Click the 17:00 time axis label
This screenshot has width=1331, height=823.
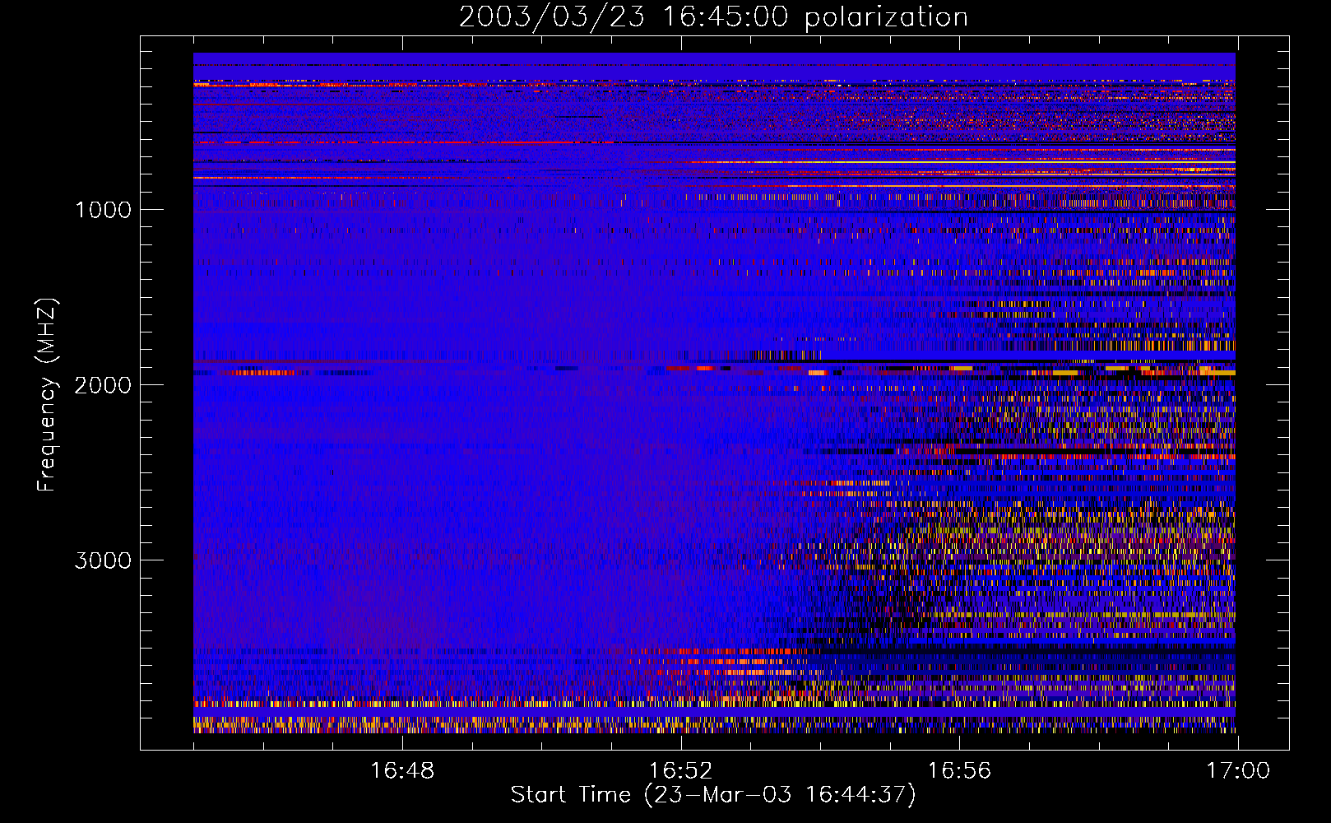pyautogui.click(x=1238, y=771)
